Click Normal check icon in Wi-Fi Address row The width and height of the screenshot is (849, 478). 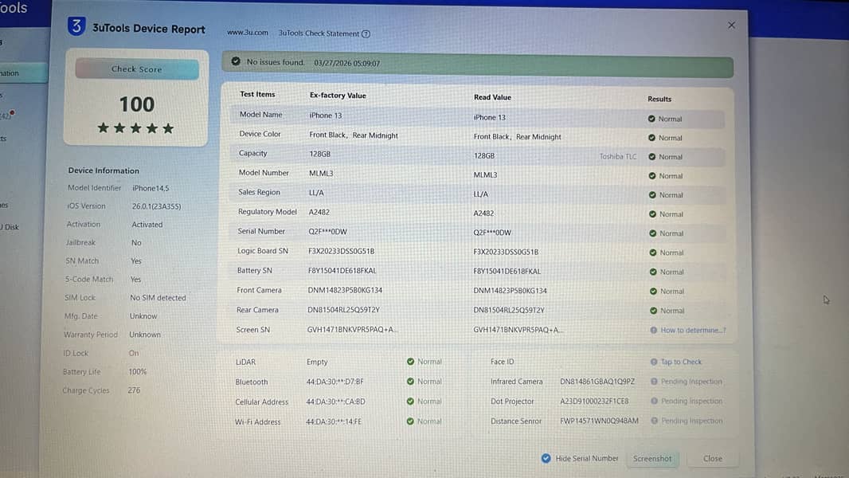[410, 421]
